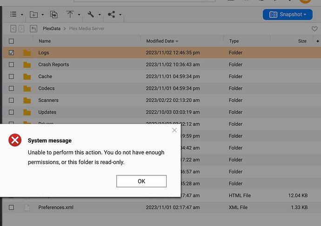Select the Scanners folder name

[x=48, y=100]
